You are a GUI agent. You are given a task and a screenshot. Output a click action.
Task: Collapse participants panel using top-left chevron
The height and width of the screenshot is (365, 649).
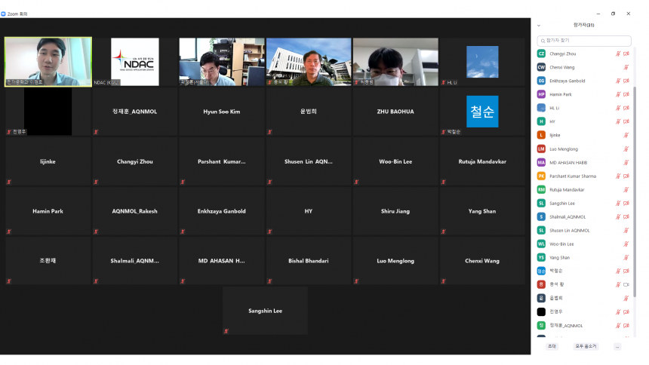(539, 25)
